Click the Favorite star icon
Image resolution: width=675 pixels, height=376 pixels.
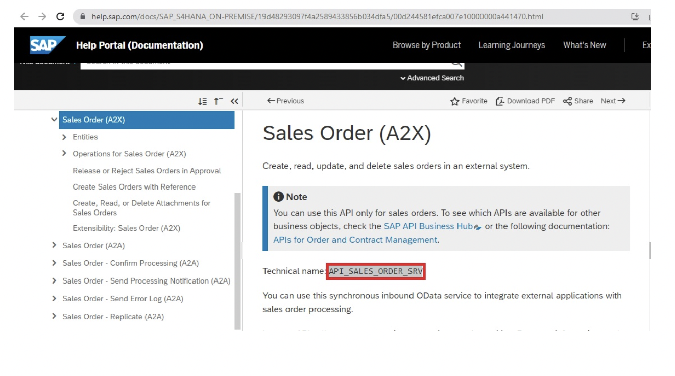(x=454, y=101)
